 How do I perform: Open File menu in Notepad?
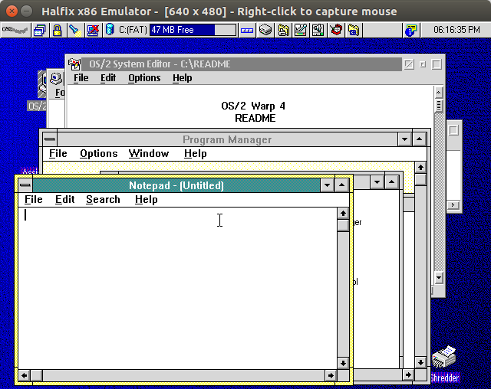(x=34, y=199)
